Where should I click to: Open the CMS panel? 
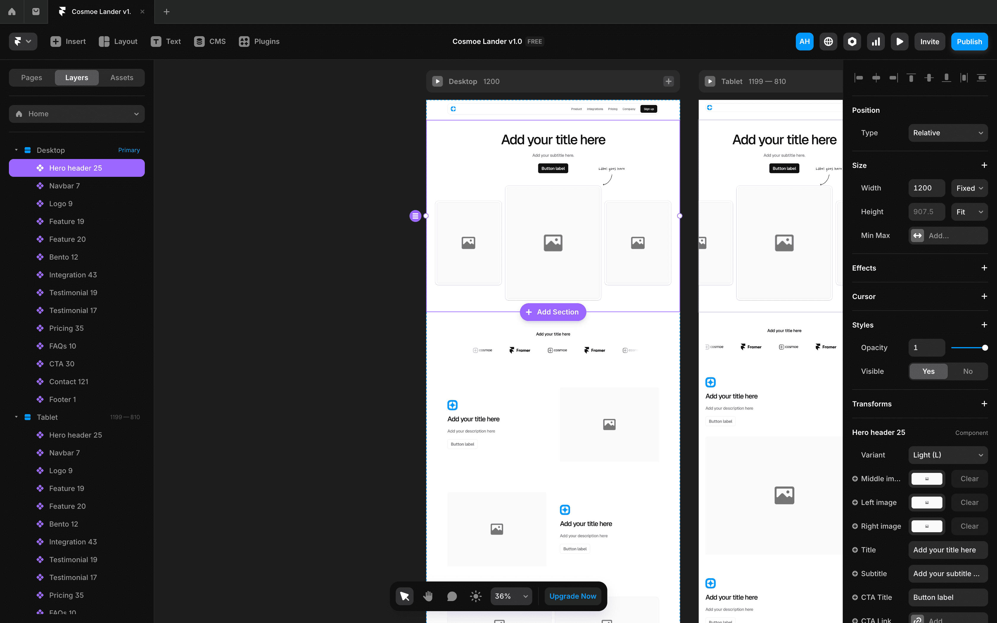tap(210, 41)
